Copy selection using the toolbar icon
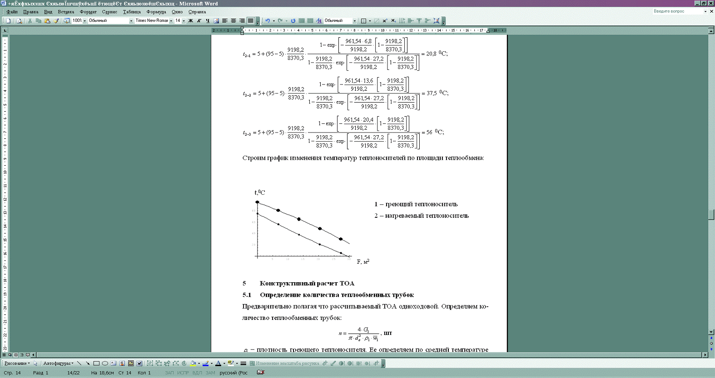The width and height of the screenshot is (715, 378). [39, 21]
